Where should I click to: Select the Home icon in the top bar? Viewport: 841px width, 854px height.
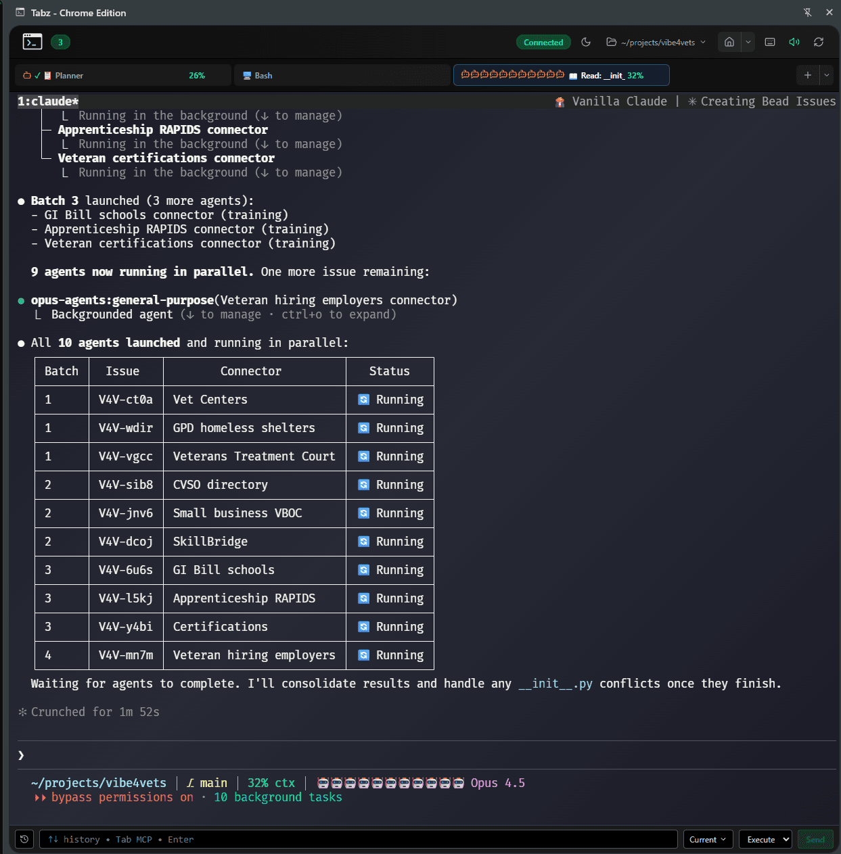point(729,41)
